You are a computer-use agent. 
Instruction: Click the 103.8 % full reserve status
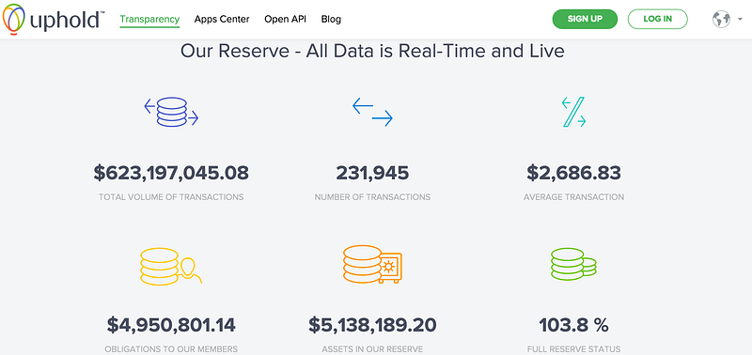tap(573, 325)
